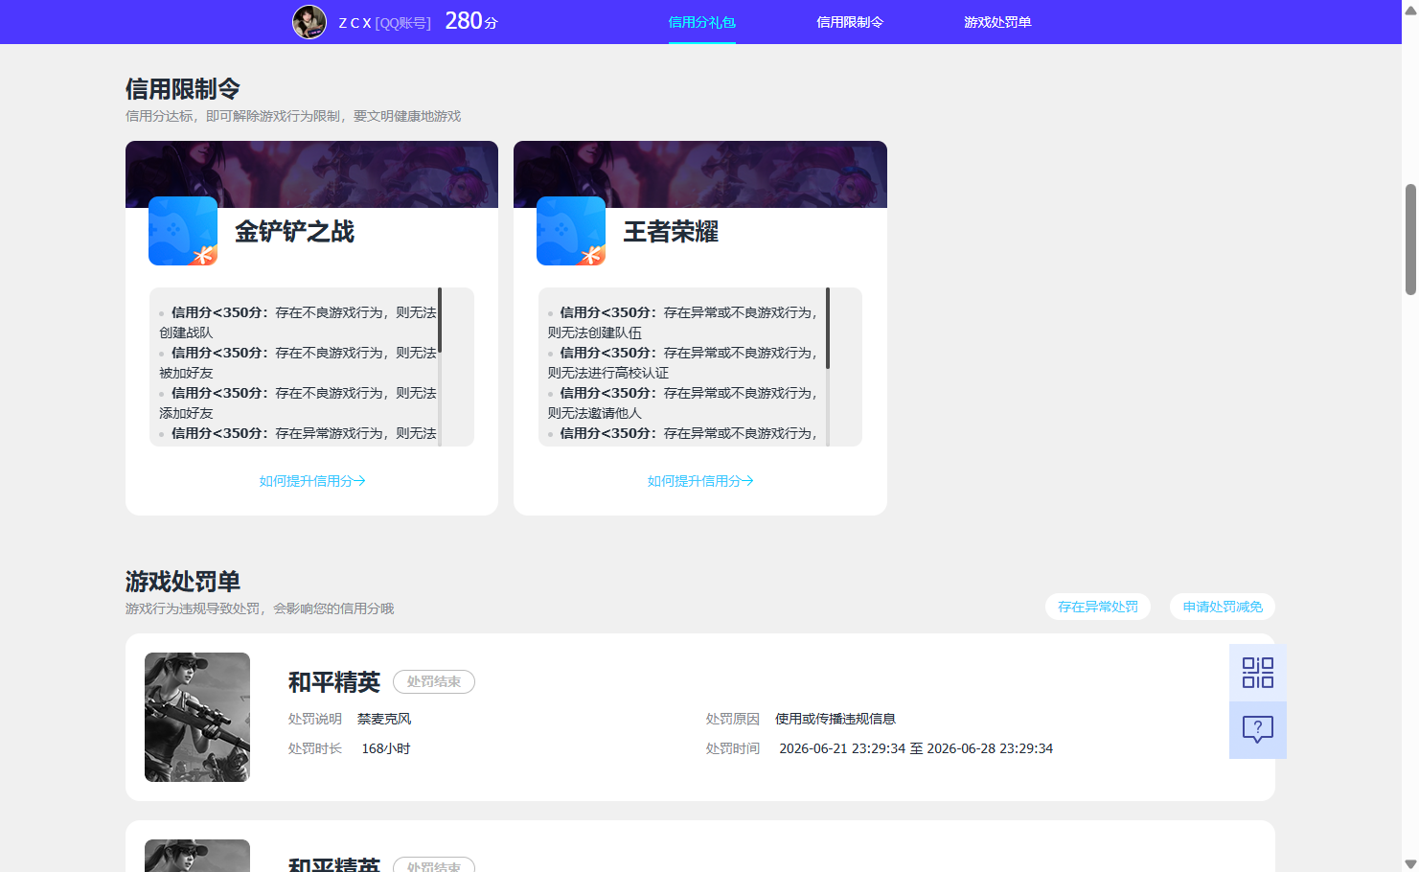Screen dimensions: 1419x872
Task: Click the 申请处罚减免 button
Action: pos(1223,607)
